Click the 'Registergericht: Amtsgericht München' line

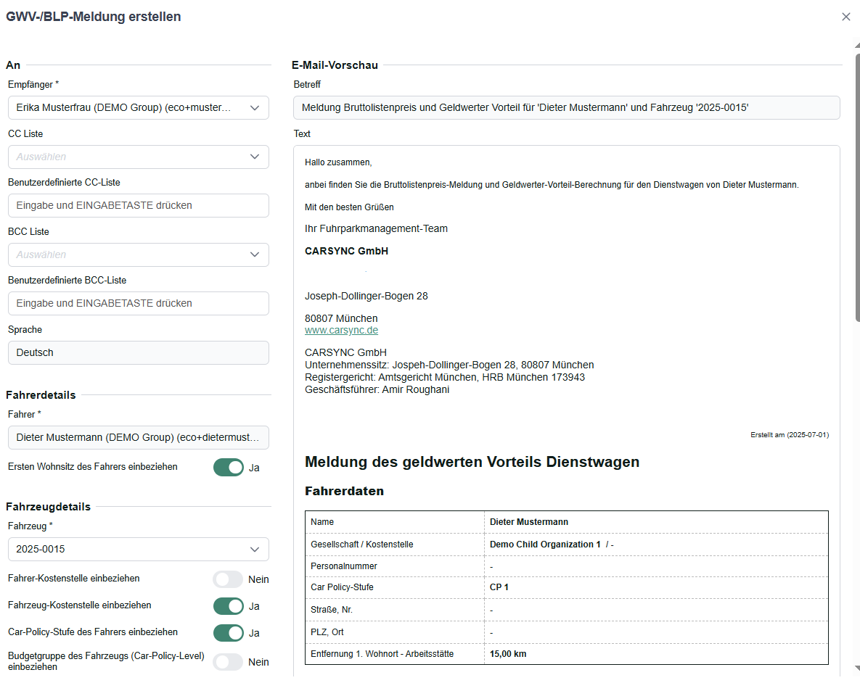[x=445, y=377]
